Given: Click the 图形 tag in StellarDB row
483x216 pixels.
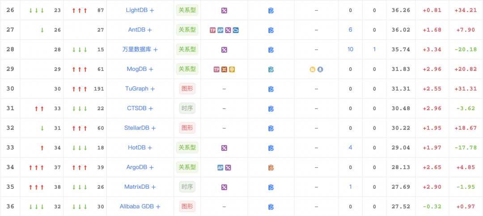Looking at the screenshot, I should coord(187,128).
